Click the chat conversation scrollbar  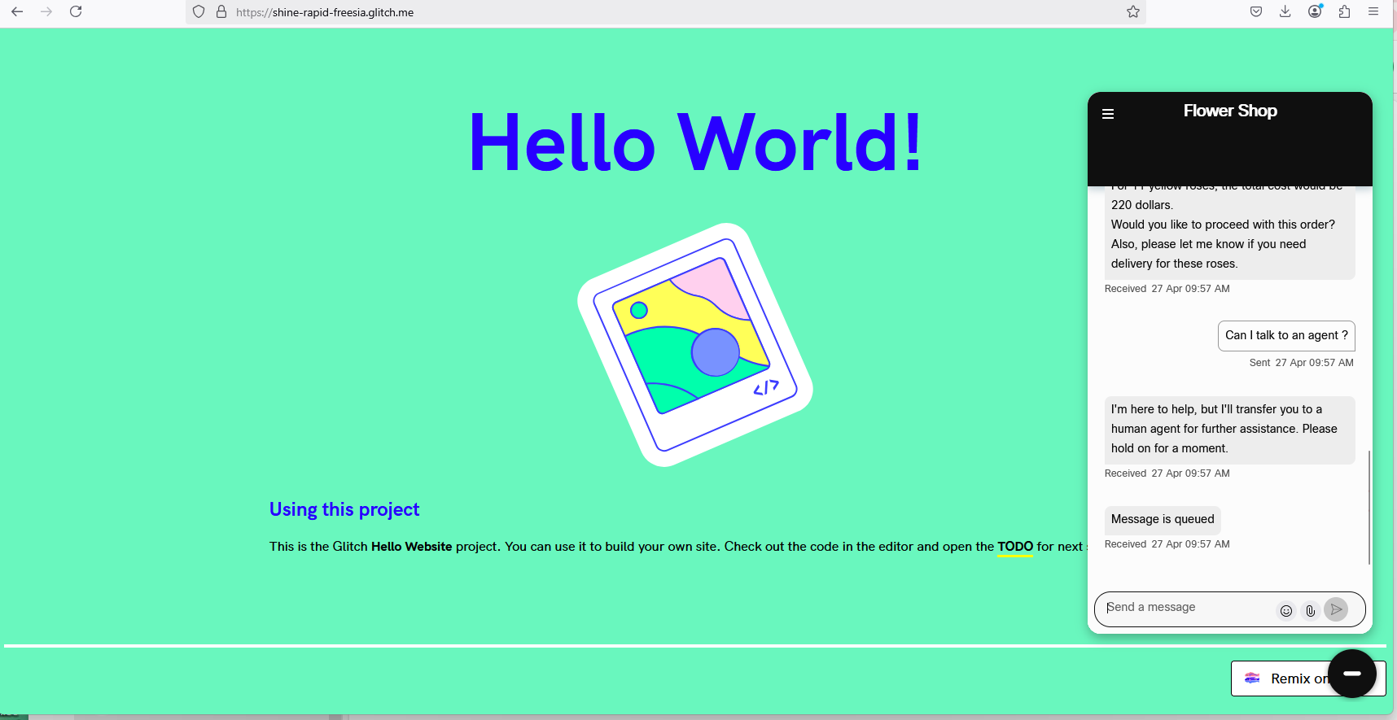coord(1369,506)
